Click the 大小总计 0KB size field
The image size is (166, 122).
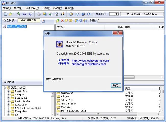(114, 14)
